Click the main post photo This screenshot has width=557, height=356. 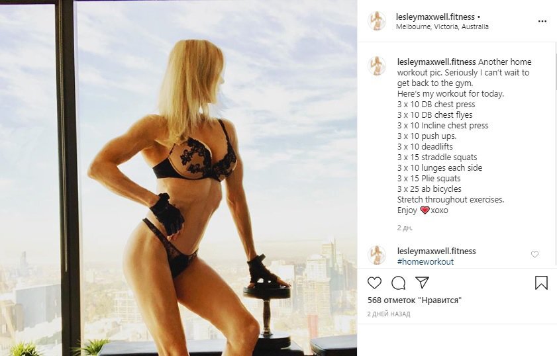point(178,178)
